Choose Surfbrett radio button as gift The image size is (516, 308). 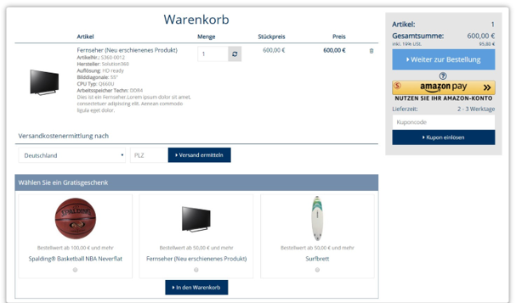point(317,270)
